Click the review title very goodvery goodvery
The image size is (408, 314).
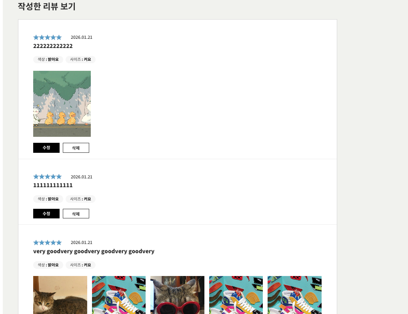94,251
